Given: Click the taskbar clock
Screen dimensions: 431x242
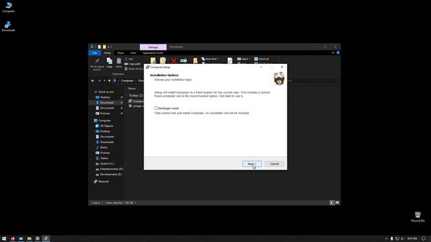Looking at the screenshot, I should point(411,239).
